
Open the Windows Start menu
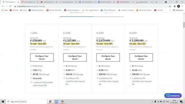pyautogui.click(x=3, y=101)
